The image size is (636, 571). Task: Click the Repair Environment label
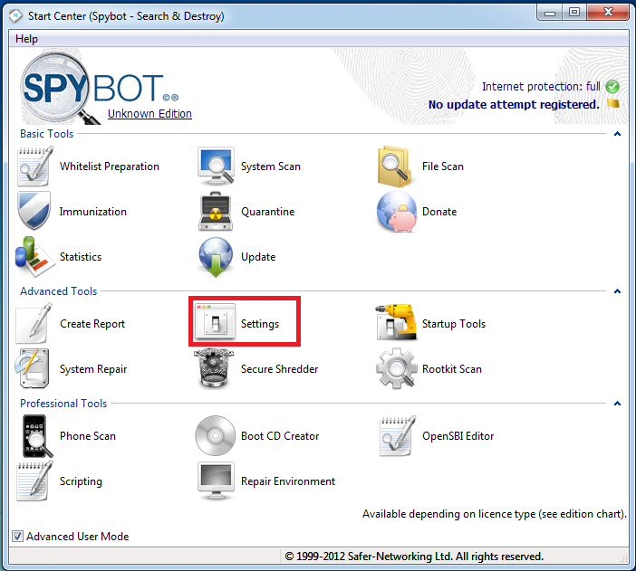(x=288, y=481)
